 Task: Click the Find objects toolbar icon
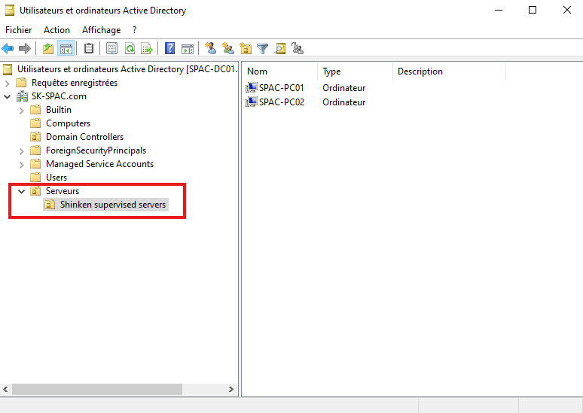[x=280, y=49]
